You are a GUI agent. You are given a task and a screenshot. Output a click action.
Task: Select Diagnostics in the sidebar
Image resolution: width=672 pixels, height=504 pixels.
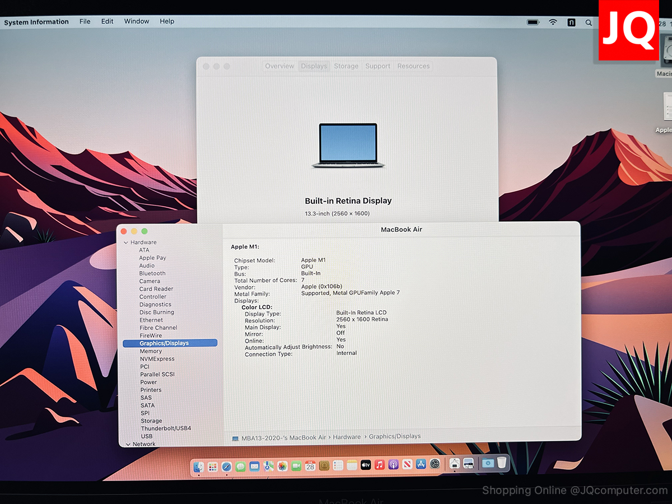coord(155,305)
